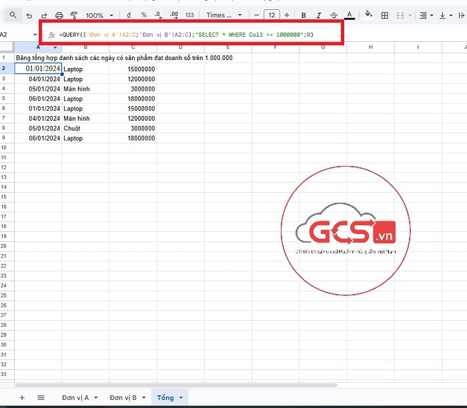Select the paint format tool
Viewport: 467px width, 408px height.
click(73, 15)
